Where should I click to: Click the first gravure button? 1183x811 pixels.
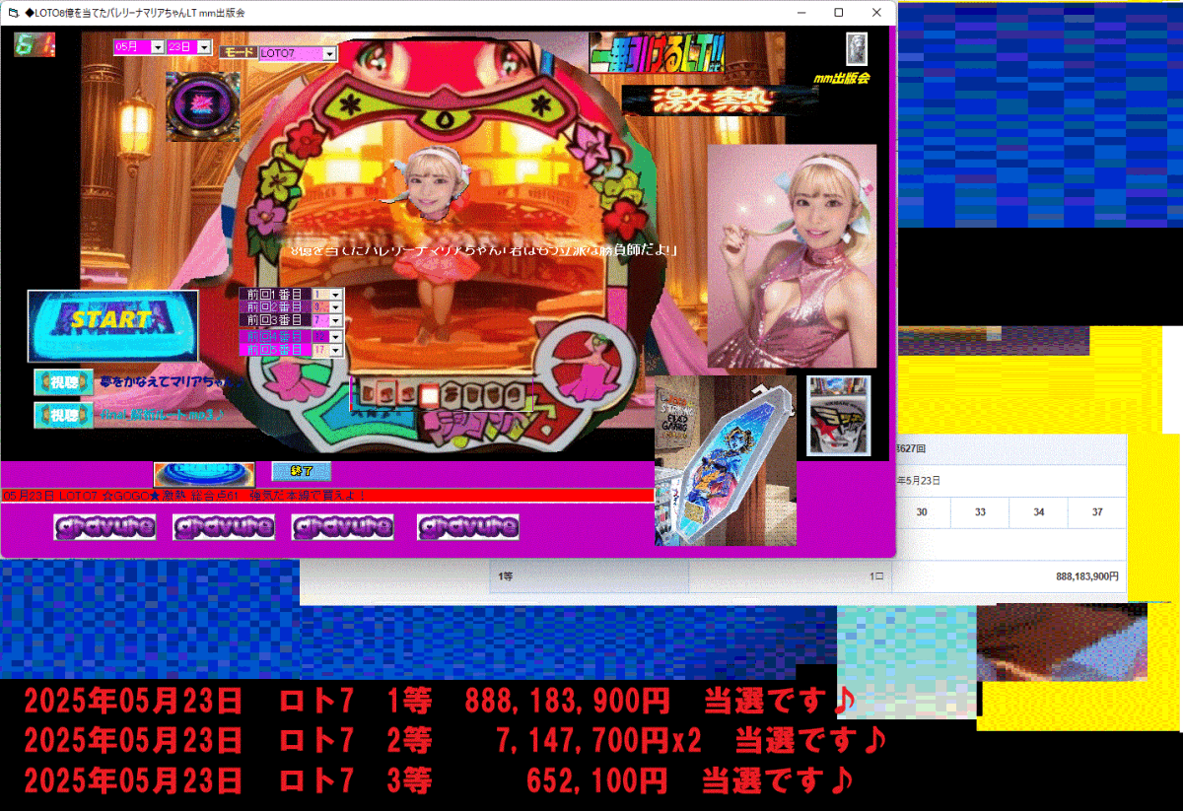pyautogui.click(x=105, y=527)
